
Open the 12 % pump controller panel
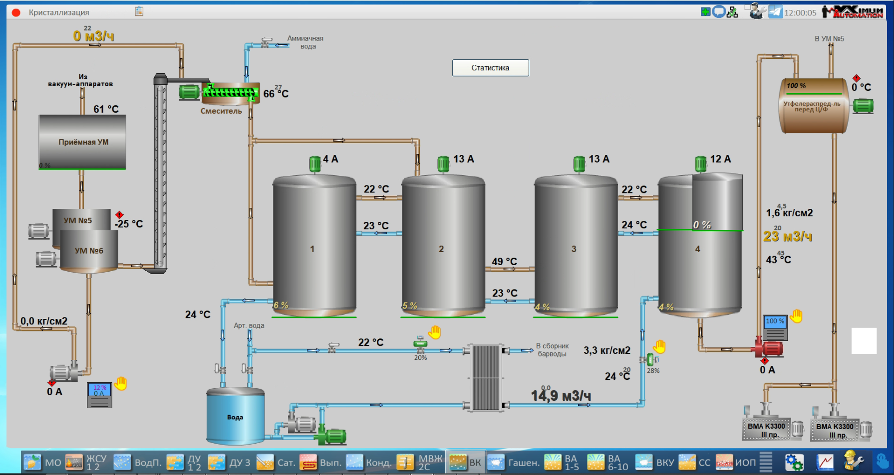(99, 395)
